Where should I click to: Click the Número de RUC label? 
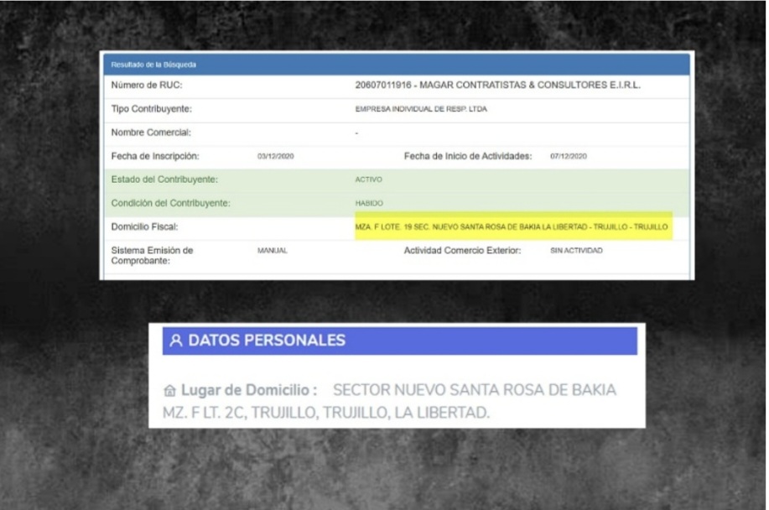pos(147,86)
